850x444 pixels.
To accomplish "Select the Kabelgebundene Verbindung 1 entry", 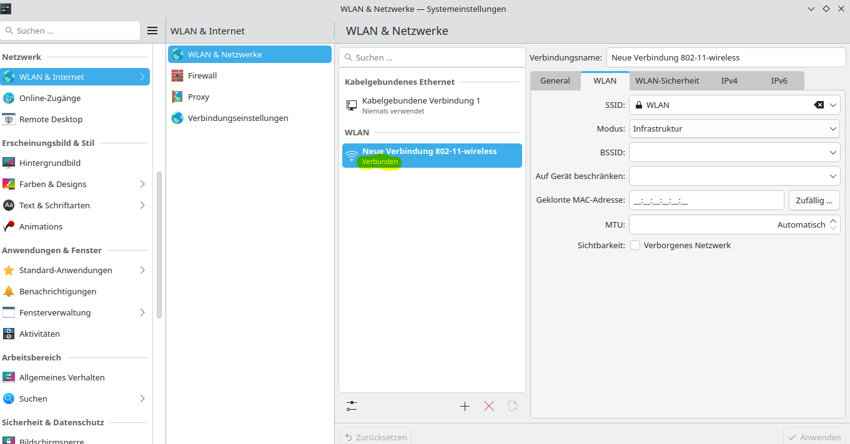I will coord(420,105).
